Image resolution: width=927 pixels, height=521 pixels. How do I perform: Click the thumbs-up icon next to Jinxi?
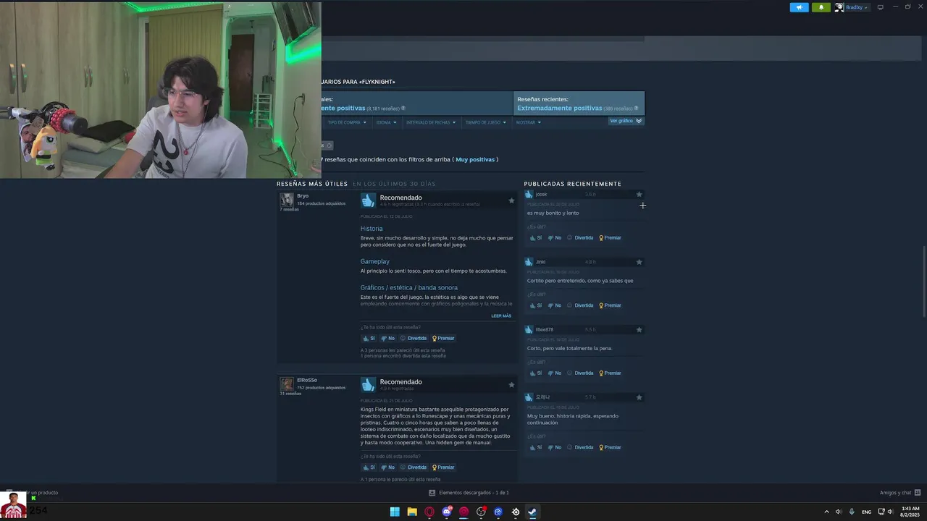click(529, 262)
